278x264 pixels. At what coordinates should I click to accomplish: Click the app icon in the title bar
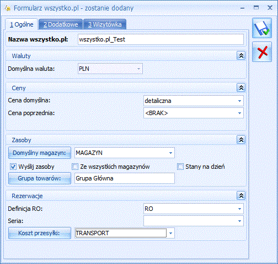pos(8,8)
